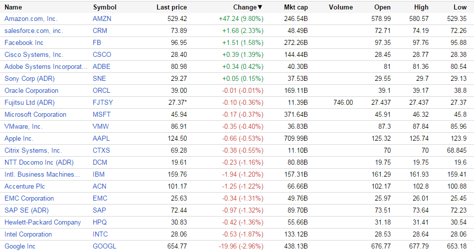
Task: Click the Last price column header
Action: coord(171,7)
